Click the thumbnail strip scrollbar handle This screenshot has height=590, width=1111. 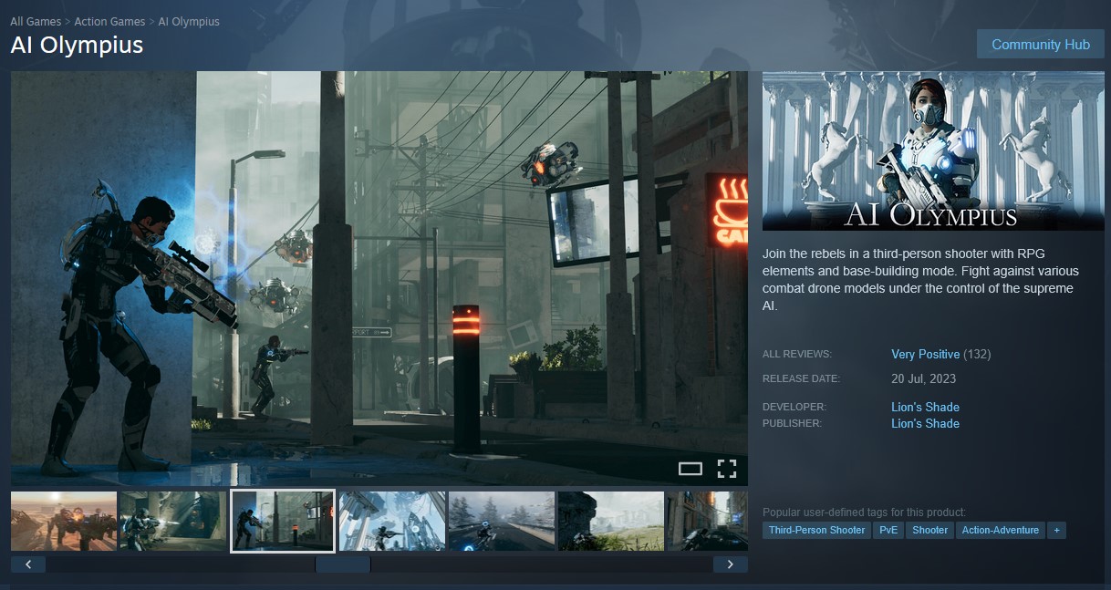343,564
